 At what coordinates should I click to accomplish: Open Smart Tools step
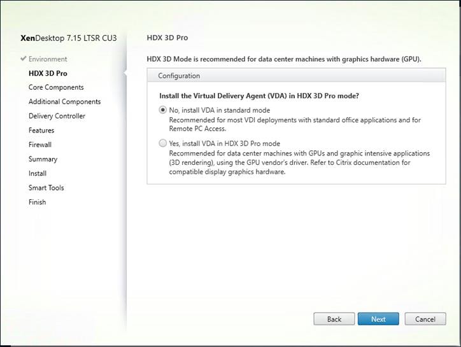[x=46, y=188]
